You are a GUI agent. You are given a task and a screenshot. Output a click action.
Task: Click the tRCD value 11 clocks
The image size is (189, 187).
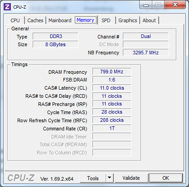point(112,96)
